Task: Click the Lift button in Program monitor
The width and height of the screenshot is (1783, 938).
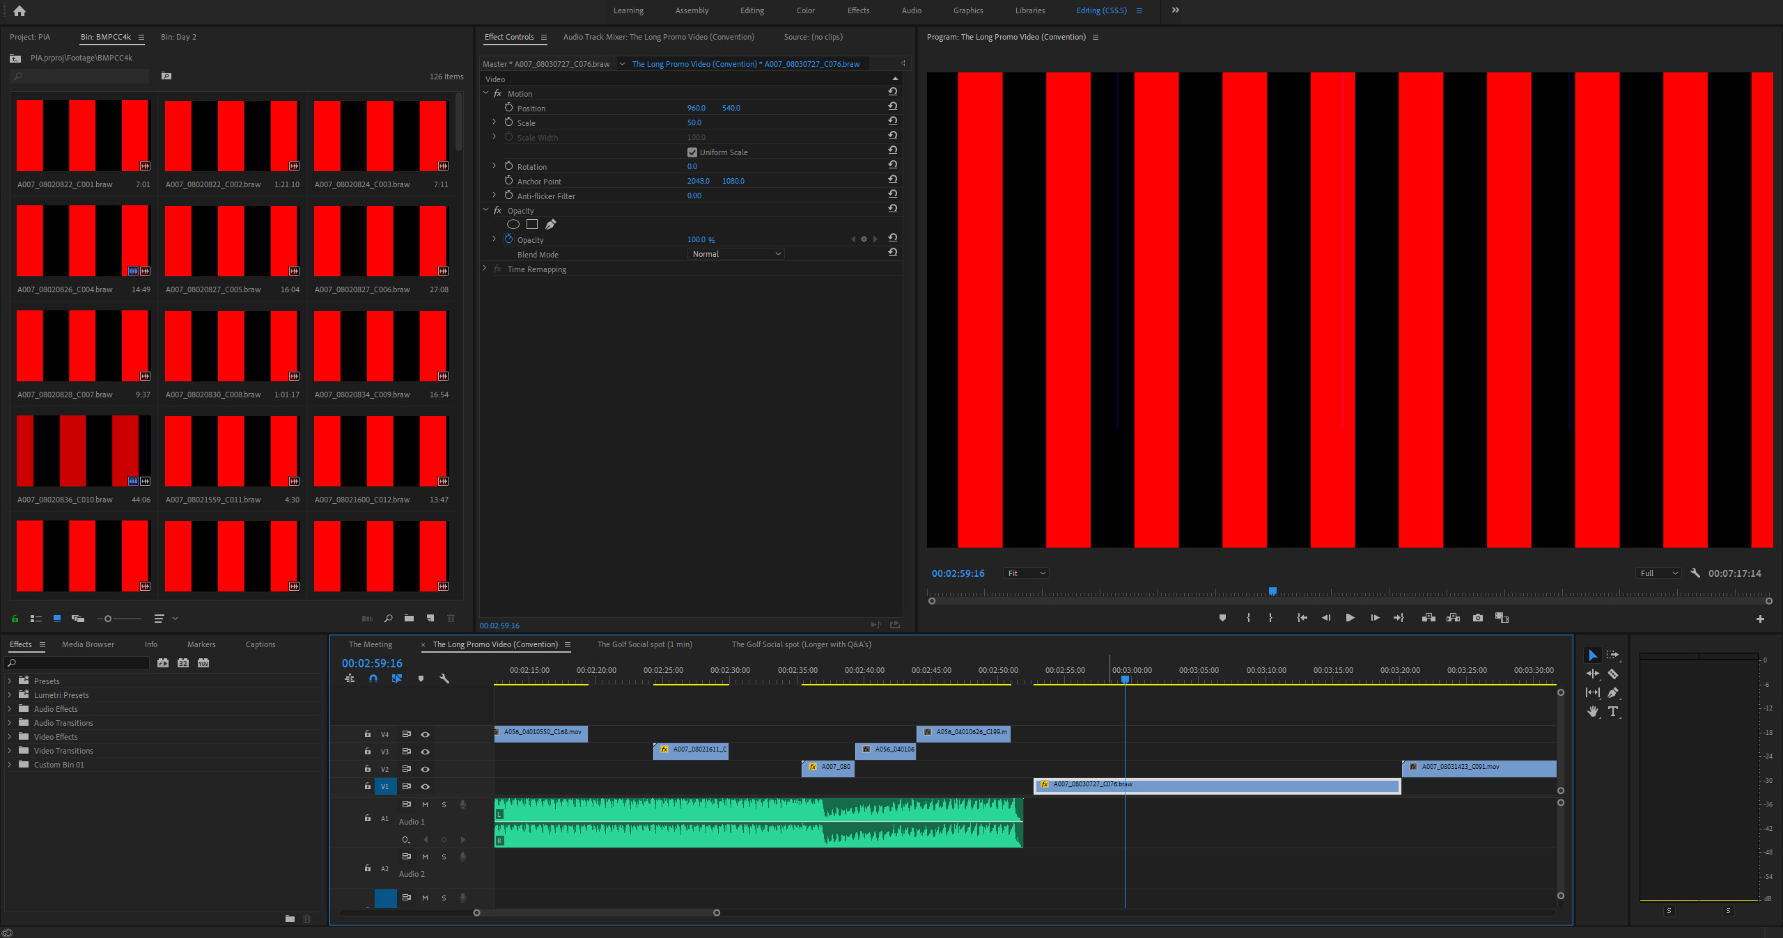Action: pyautogui.click(x=1428, y=618)
